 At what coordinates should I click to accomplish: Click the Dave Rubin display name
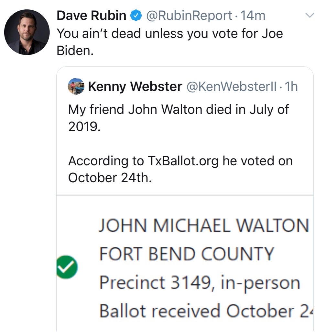[91, 15]
